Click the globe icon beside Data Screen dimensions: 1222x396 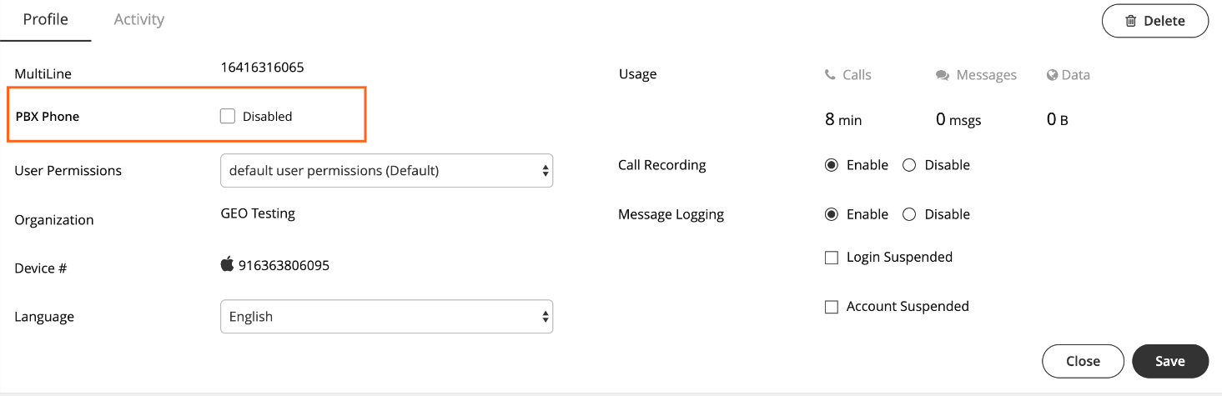point(1052,75)
